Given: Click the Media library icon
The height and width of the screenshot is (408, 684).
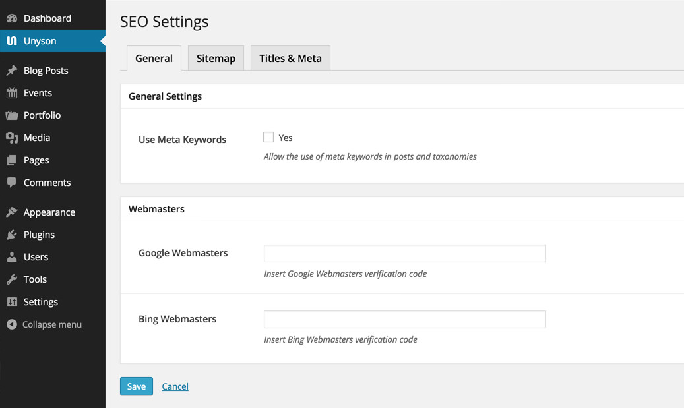Looking at the screenshot, I should tap(12, 138).
